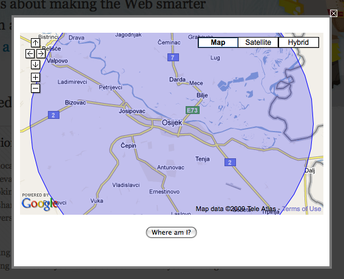The image size is (344, 279).
Task: Click the E73 road marker
Action: [x=192, y=110]
